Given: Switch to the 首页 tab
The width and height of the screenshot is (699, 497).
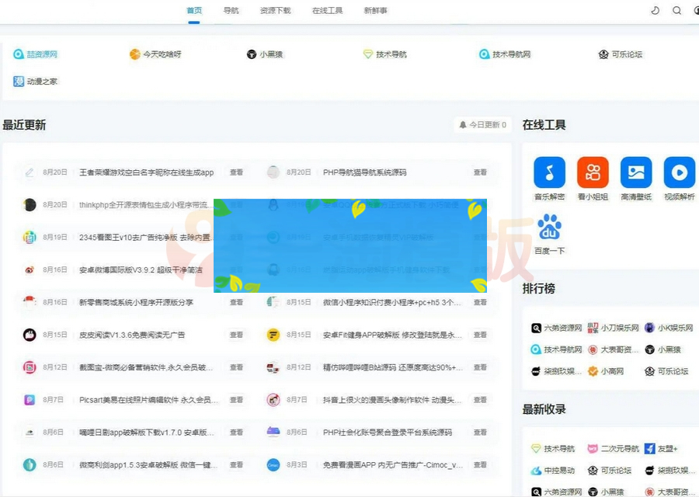Looking at the screenshot, I should (193, 10).
